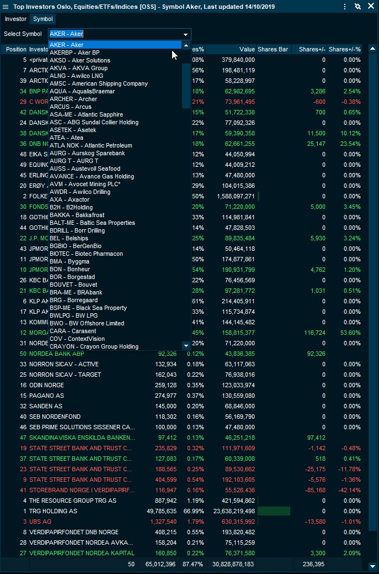Collapse the Select Symbol combo box arrow
Screen dimensions: 379x574
186,34
